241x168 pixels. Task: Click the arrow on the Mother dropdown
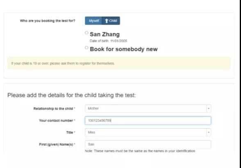point(209,108)
